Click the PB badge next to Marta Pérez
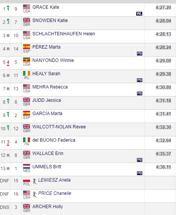This screenshot has height=215, width=176. click(140, 54)
